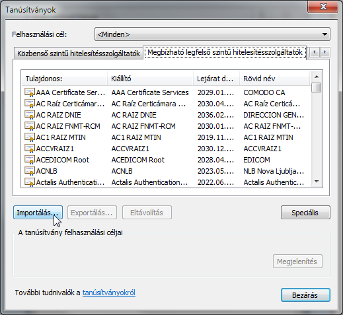Show next tabs with right tab arrow
343x315 pixels.
coord(324,52)
